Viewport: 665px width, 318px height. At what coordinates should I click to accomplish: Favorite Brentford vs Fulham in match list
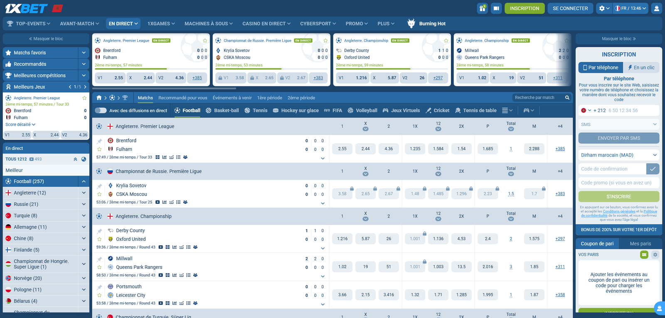point(99,149)
